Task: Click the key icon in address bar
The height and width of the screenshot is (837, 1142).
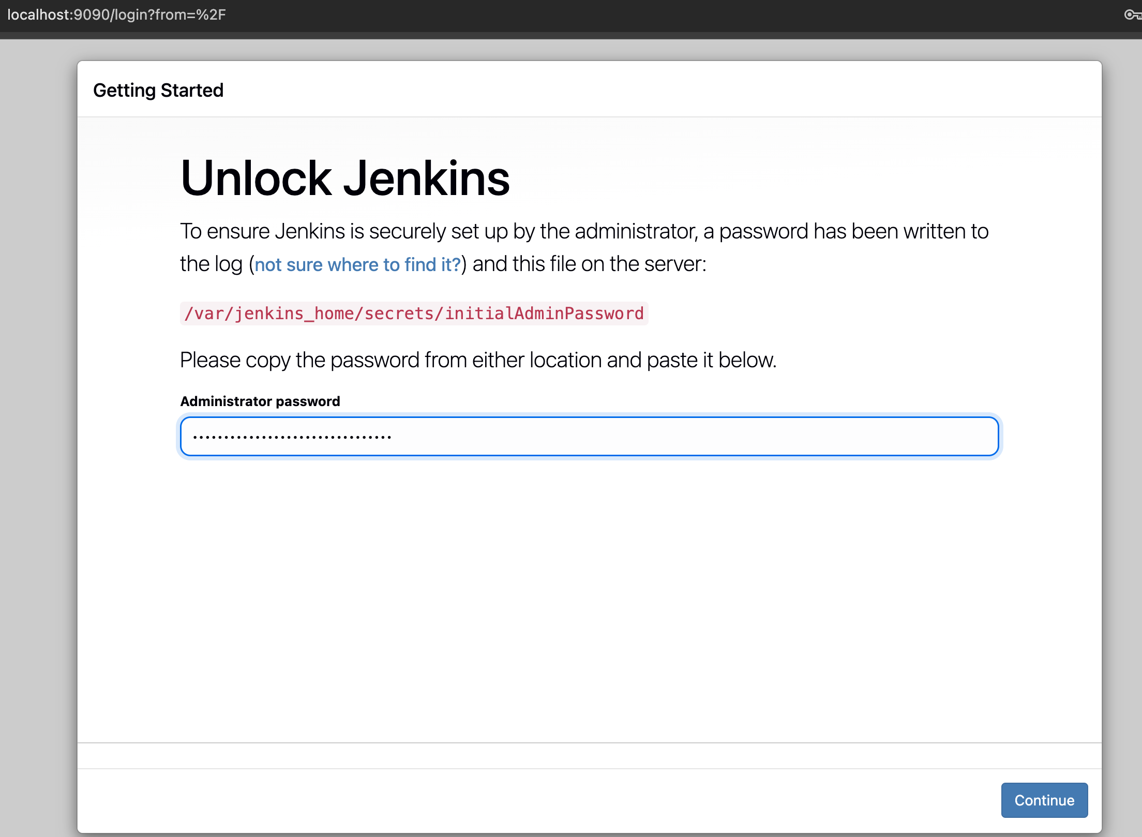Action: tap(1132, 14)
